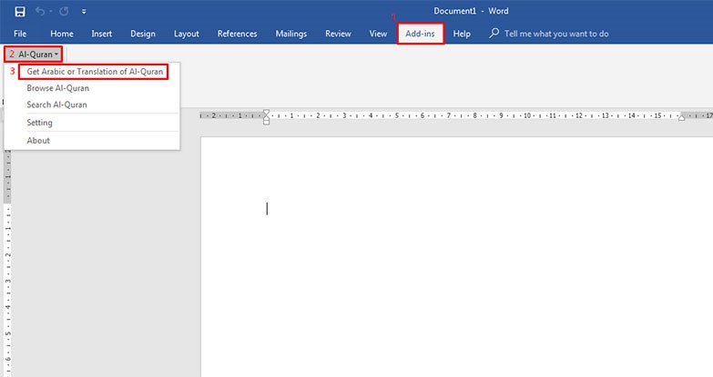The height and width of the screenshot is (377, 713).
Task: Click the Tell me search magnifier icon
Action: [x=494, y=33]
